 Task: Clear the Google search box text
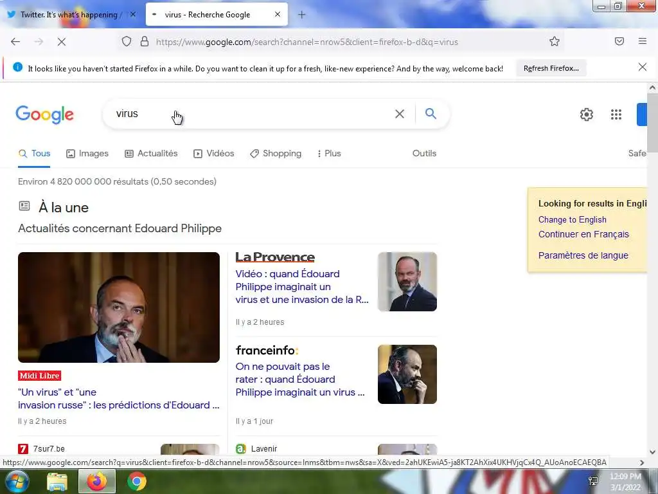point(400,114)
